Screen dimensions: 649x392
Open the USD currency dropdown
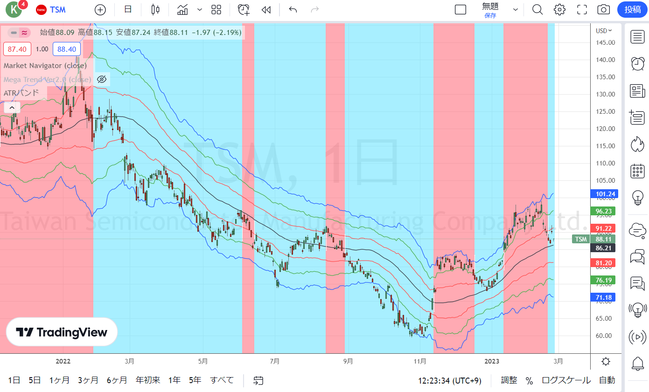pyautogui.click(x=604, y=31)
